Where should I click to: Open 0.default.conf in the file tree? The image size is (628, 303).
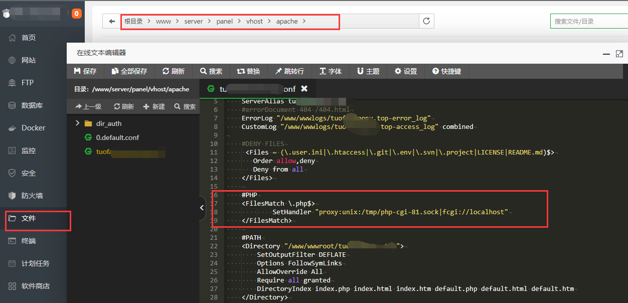(x=117, y=137)
